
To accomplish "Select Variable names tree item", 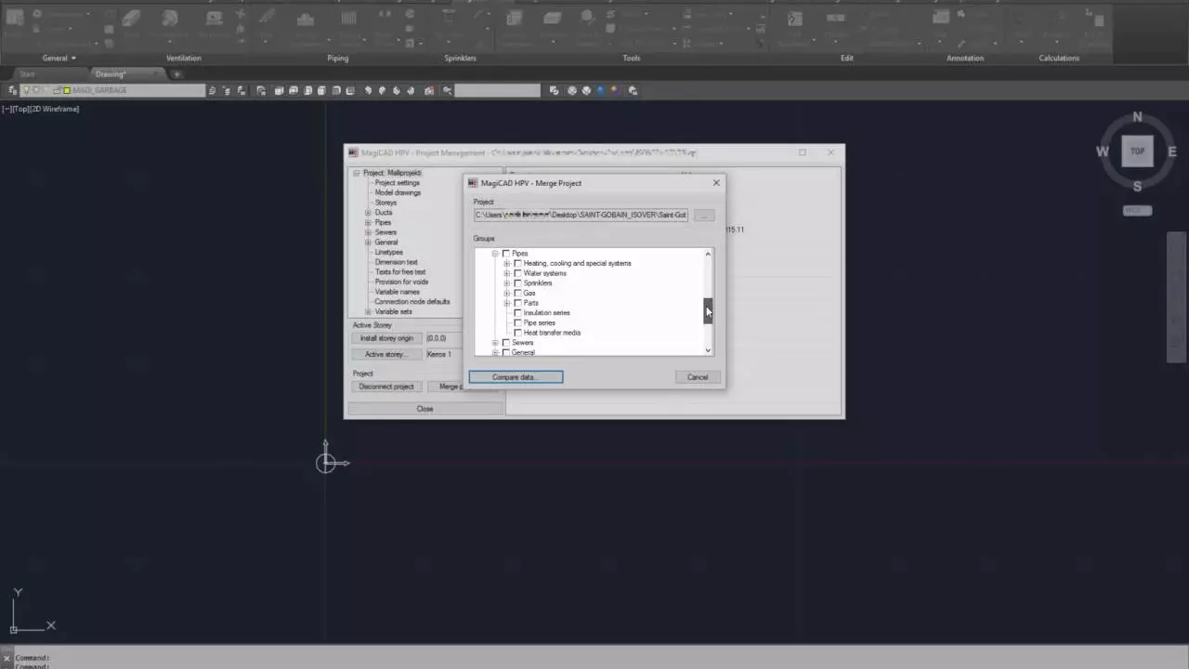I will pyautogui.click(x=398, y=292).
